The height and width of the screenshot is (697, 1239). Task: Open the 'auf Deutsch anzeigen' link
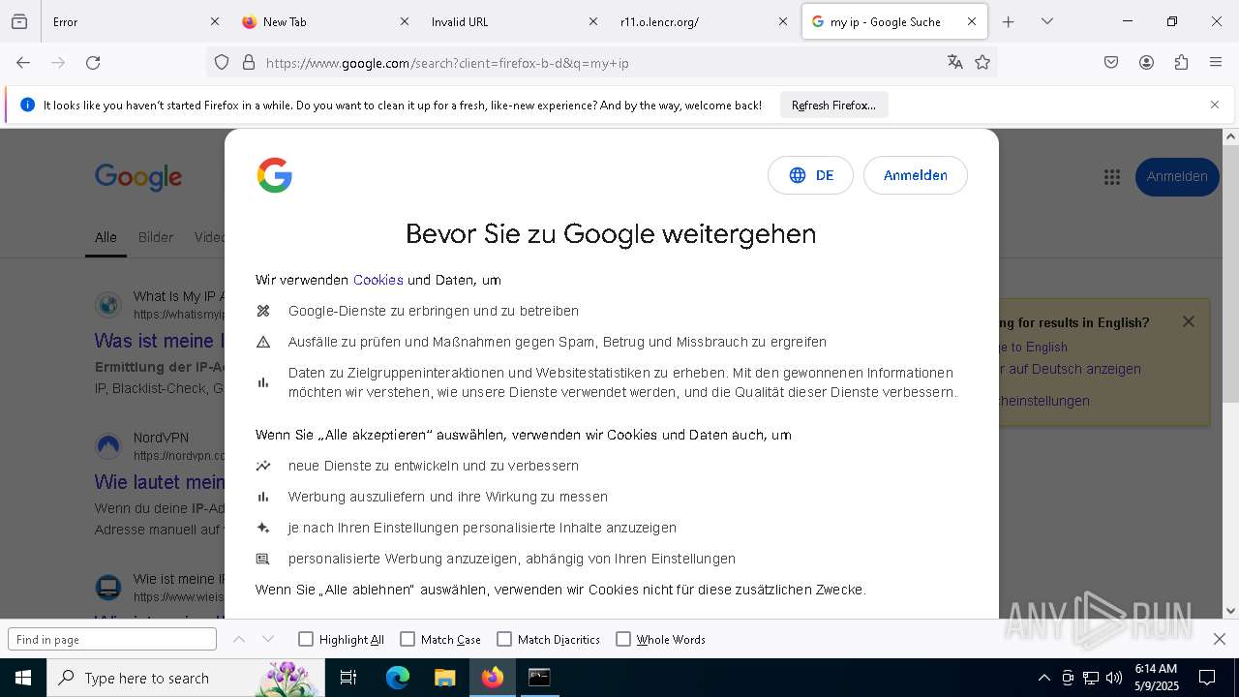1070,369
